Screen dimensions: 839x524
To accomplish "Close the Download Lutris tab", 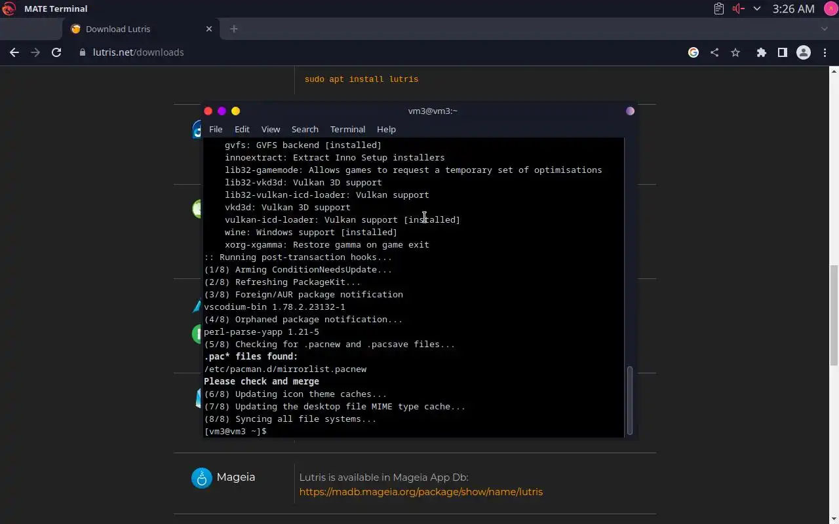I will click(209, 29).
